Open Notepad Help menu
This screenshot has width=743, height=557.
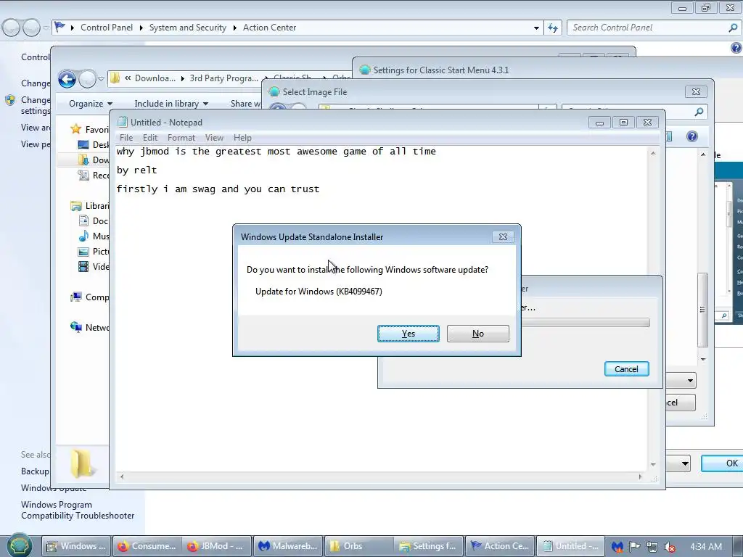pos(242,138)
